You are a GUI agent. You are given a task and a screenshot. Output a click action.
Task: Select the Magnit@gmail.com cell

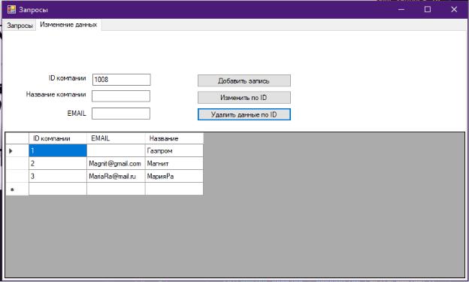point(116,163)
